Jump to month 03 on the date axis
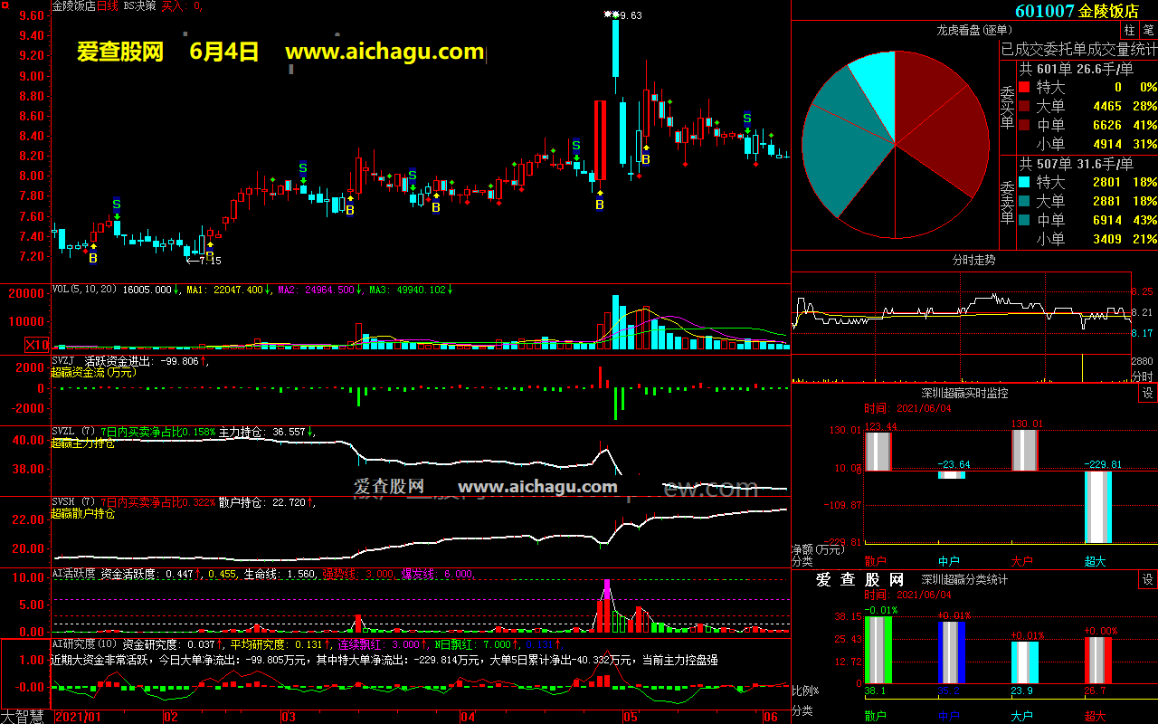 point(289,717)
